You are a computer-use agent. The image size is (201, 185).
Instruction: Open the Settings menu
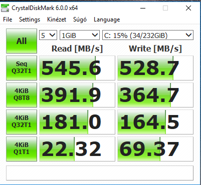tap(30, 19)
